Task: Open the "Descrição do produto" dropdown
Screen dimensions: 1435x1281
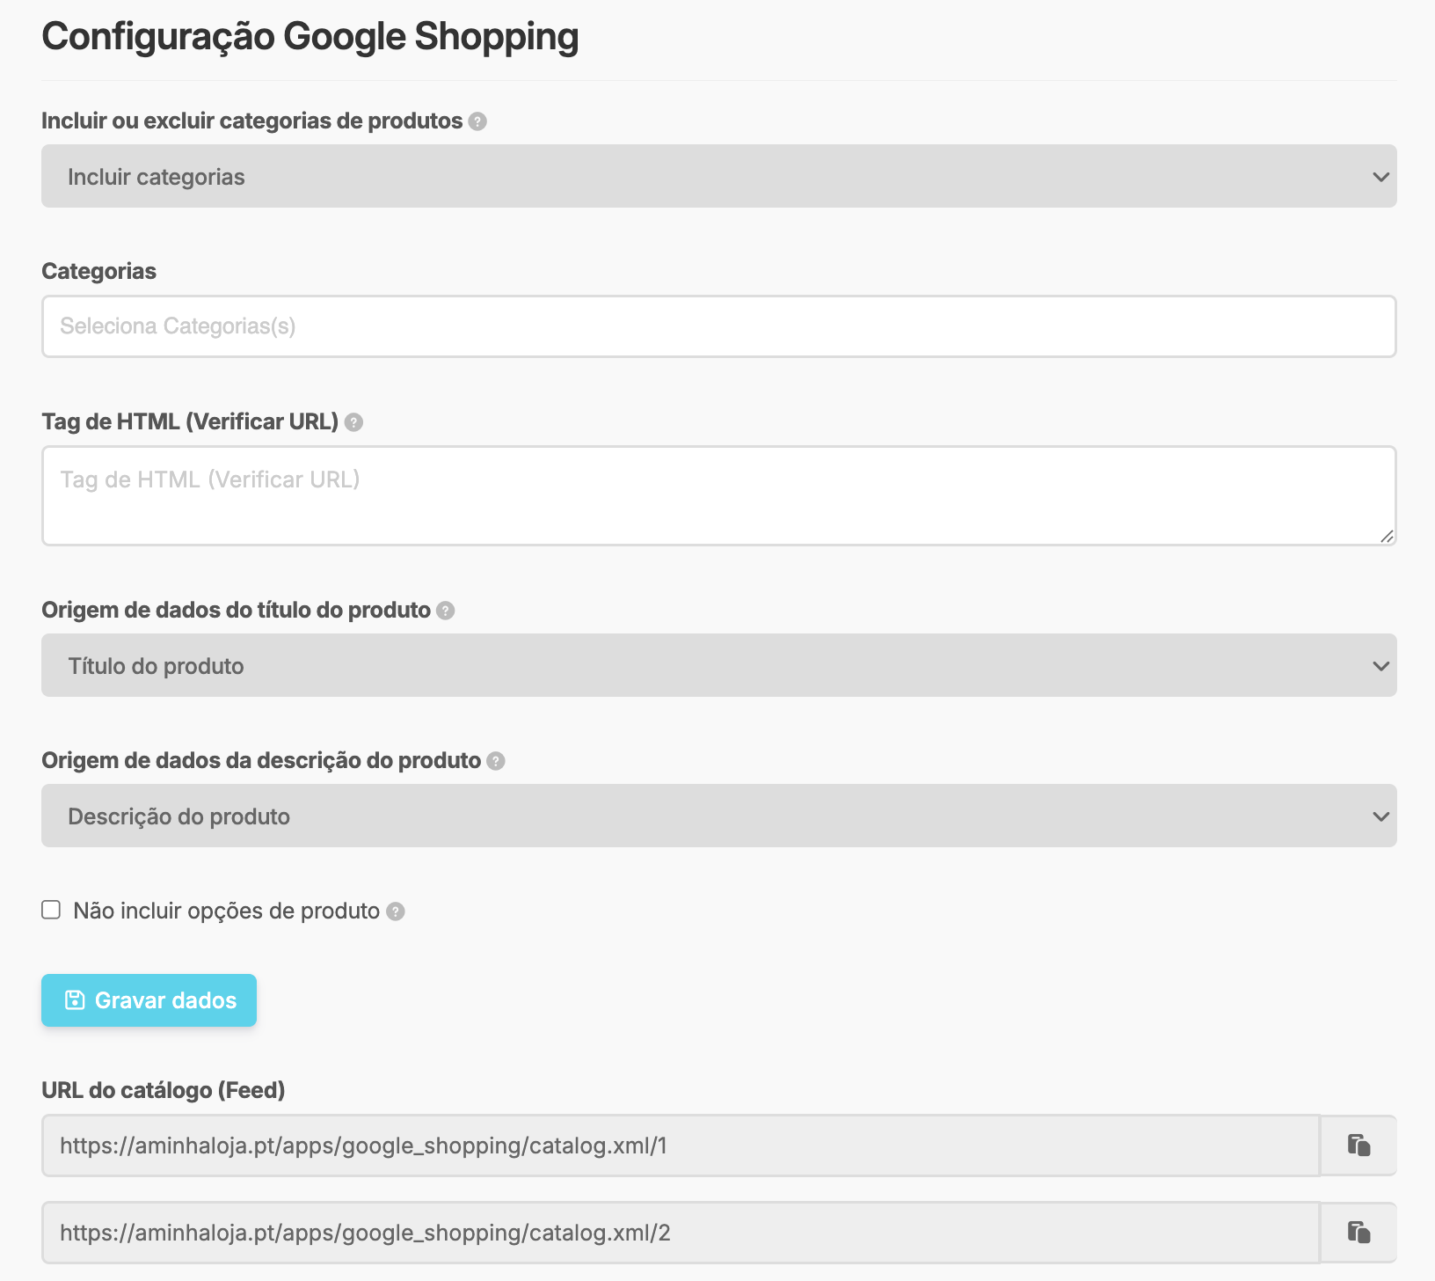Action: [717, 816]
